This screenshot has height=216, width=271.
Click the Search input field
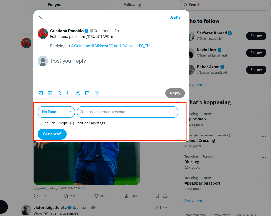pos(225,5)
